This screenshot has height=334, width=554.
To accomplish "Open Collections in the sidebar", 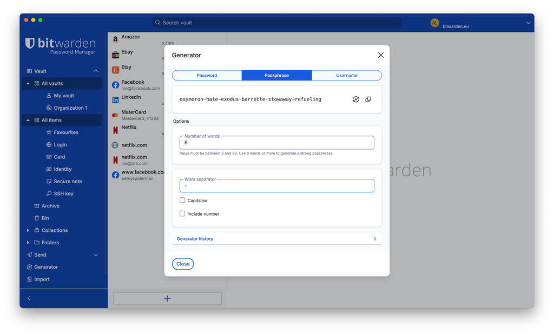I will (55, 230).
